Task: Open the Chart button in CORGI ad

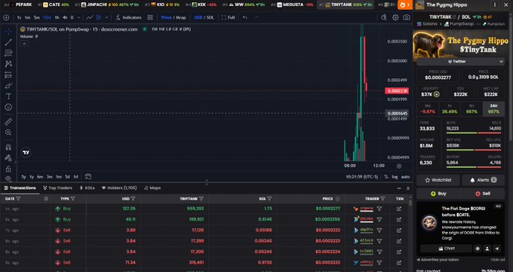Action: tap(447, 249)
